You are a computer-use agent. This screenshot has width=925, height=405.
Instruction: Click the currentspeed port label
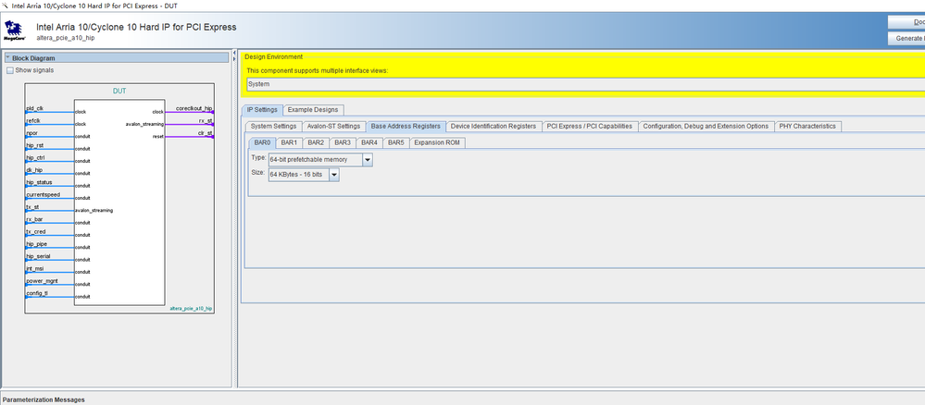click(x=44, y=194)
